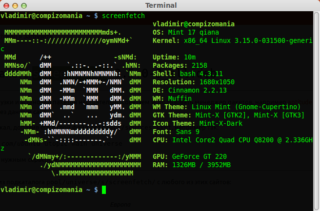Click the 'Resolution: 1680x1050' line
The height and width of the screenshot is (211, 320).
tap(194, 82)
